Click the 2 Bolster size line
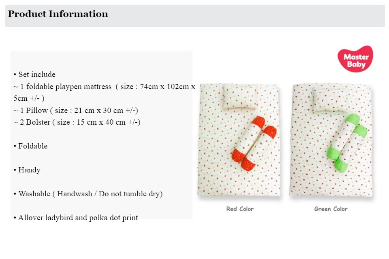Image resolution: width=389 pixels, height=259 pixels. click(x=77, y=122)
